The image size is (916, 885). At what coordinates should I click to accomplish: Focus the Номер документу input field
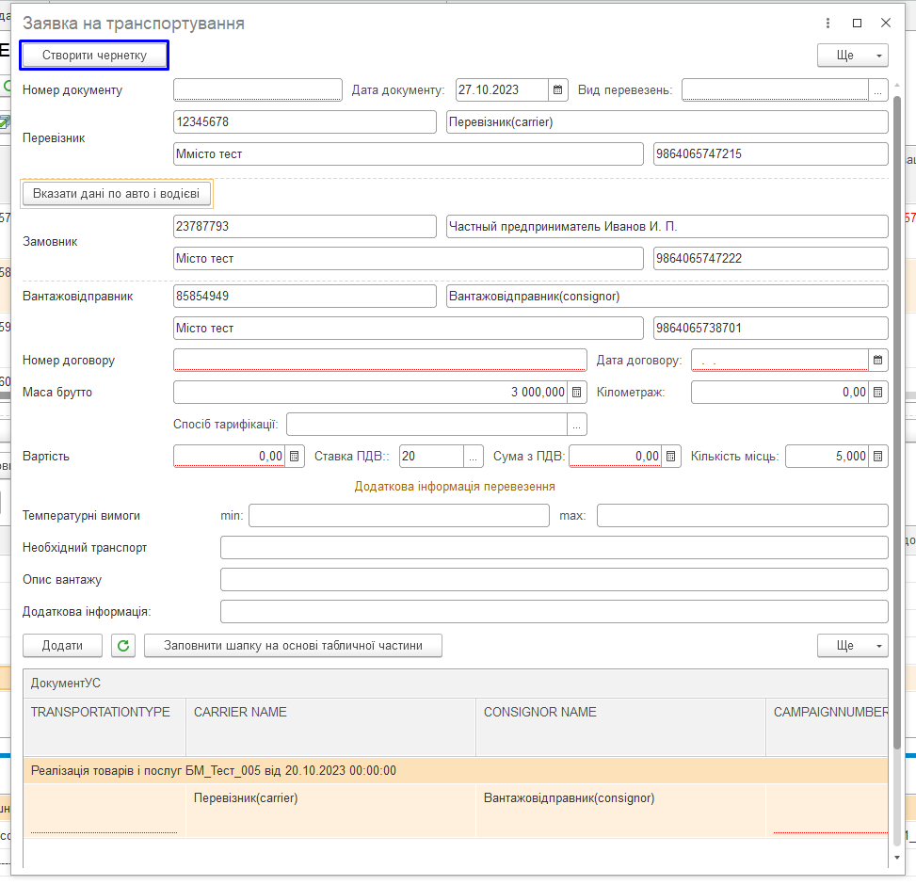point(258,90)
